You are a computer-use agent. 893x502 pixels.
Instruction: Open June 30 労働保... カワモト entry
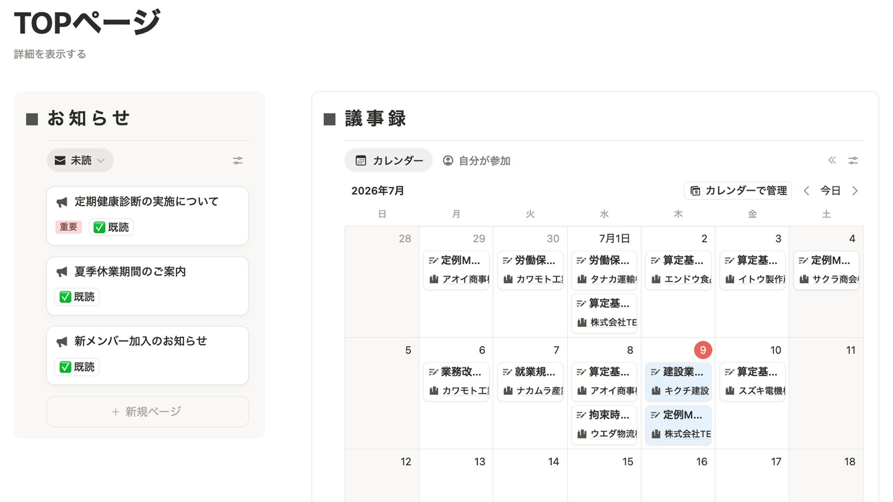tap(530, 270)
